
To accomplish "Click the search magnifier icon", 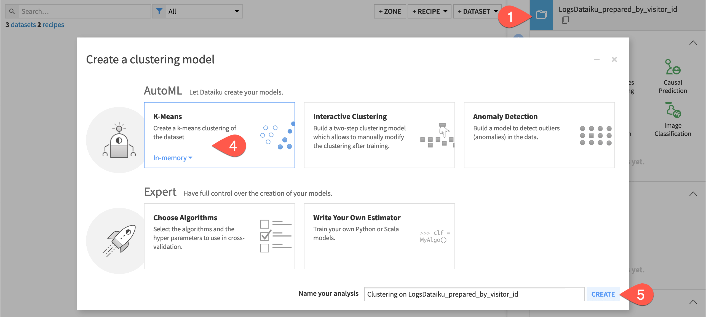I will click(x=12, y=11).
